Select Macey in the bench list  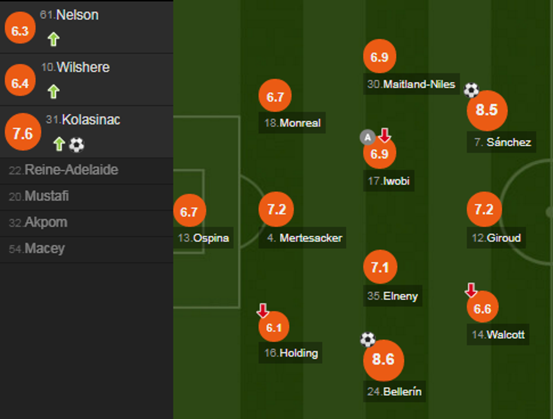(37, 248)
